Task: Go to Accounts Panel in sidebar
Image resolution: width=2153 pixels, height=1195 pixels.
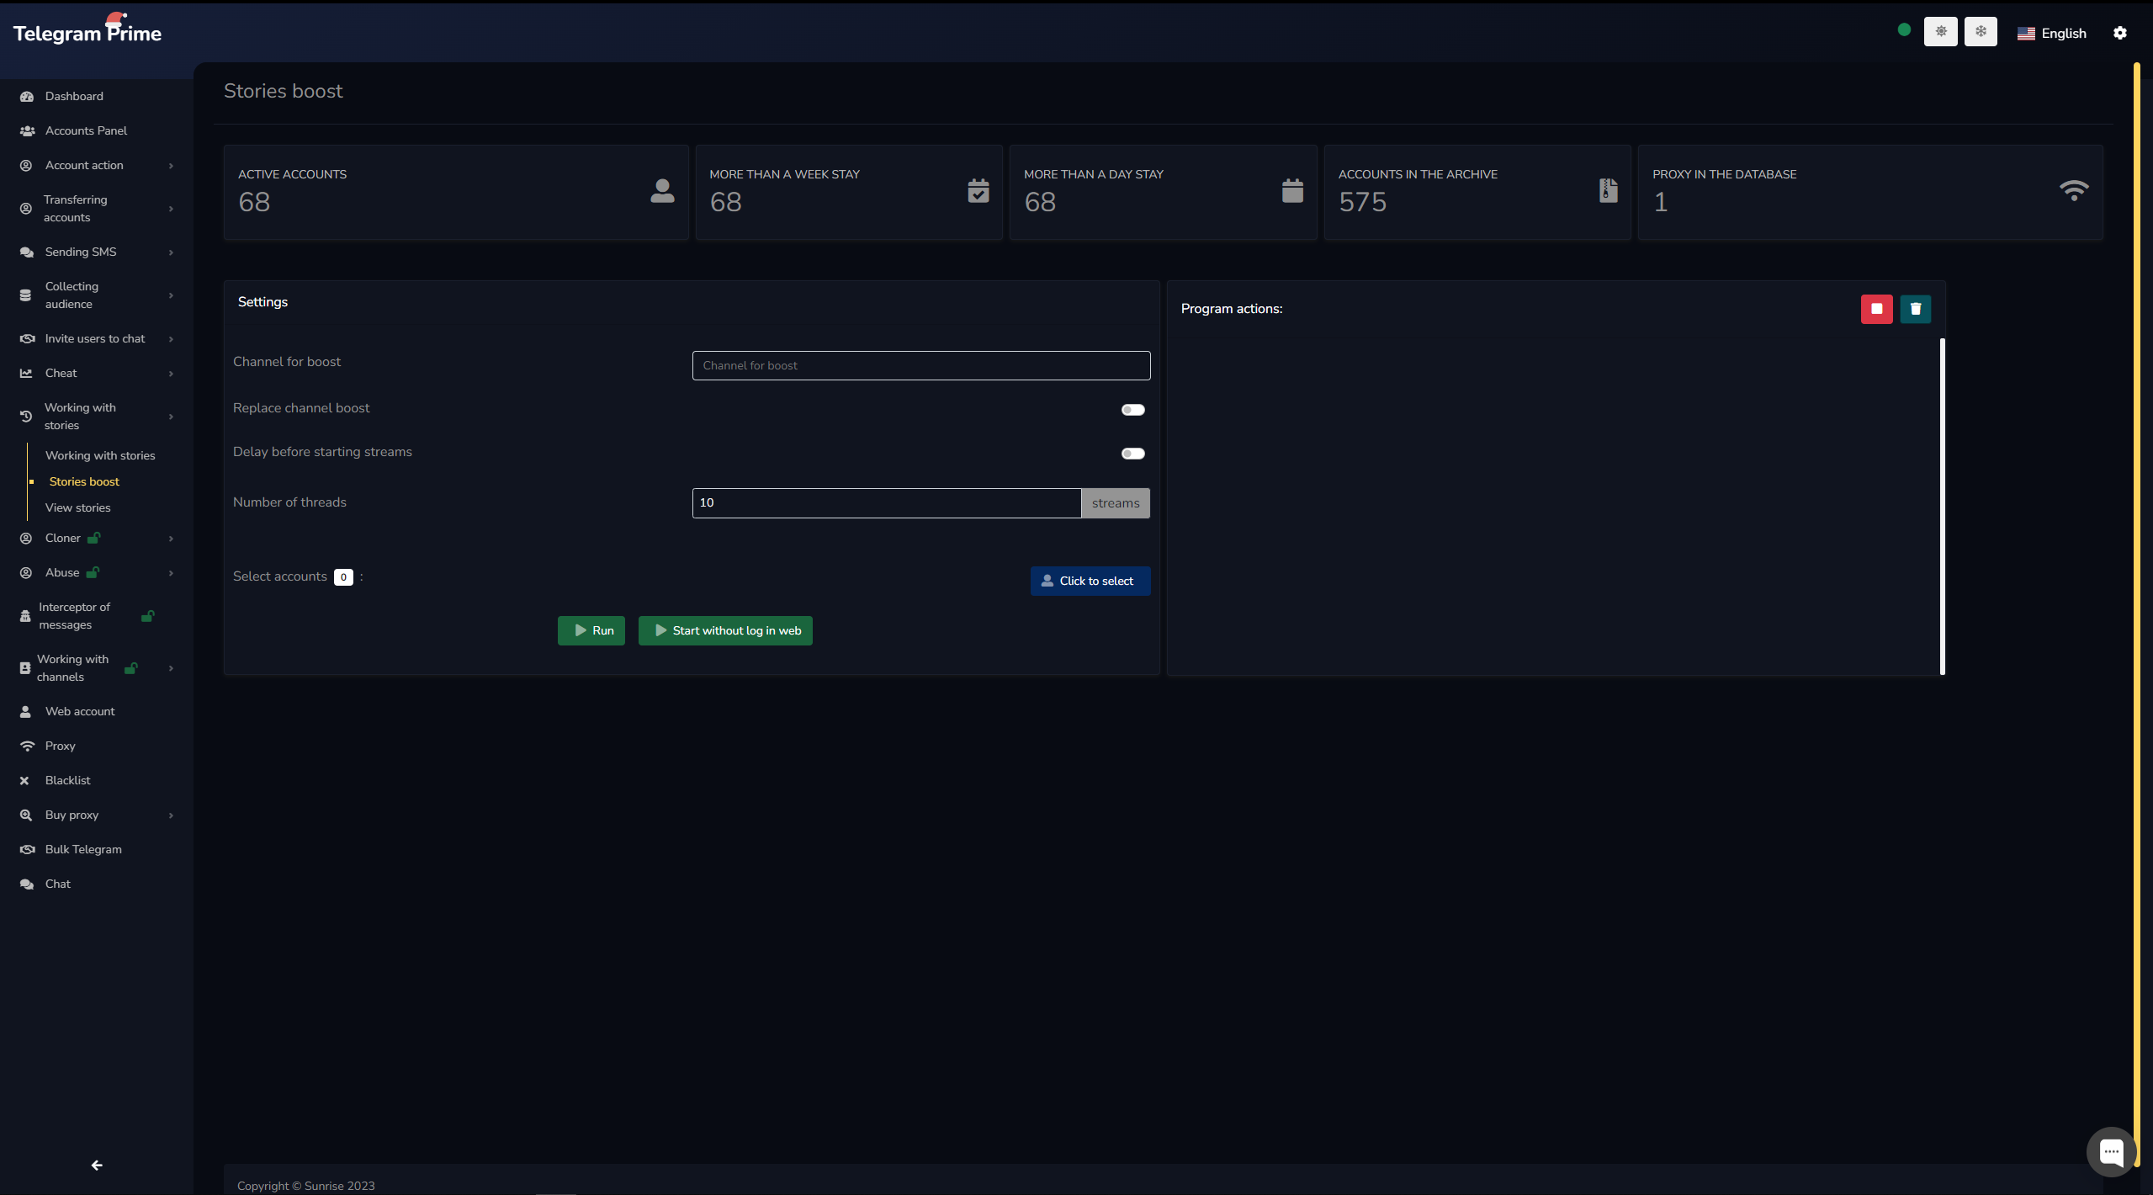Action: pyautogui.click(x=86, y=131)
